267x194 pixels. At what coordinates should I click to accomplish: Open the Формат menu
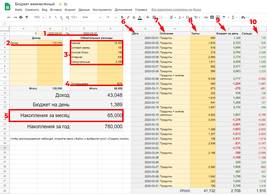tap(70, 10)
